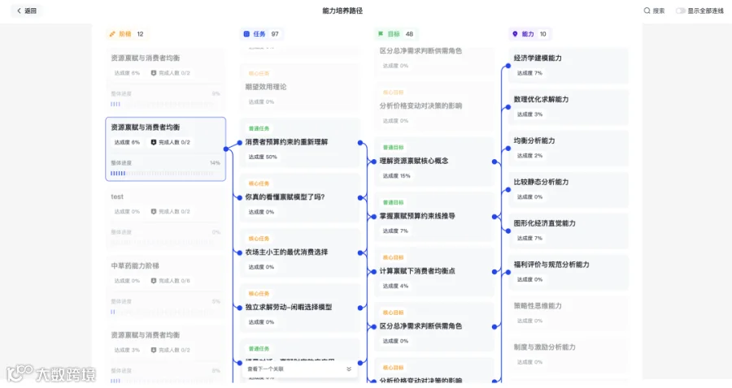
Task: Select the 能力 column header label
Action: coord(528,34)
